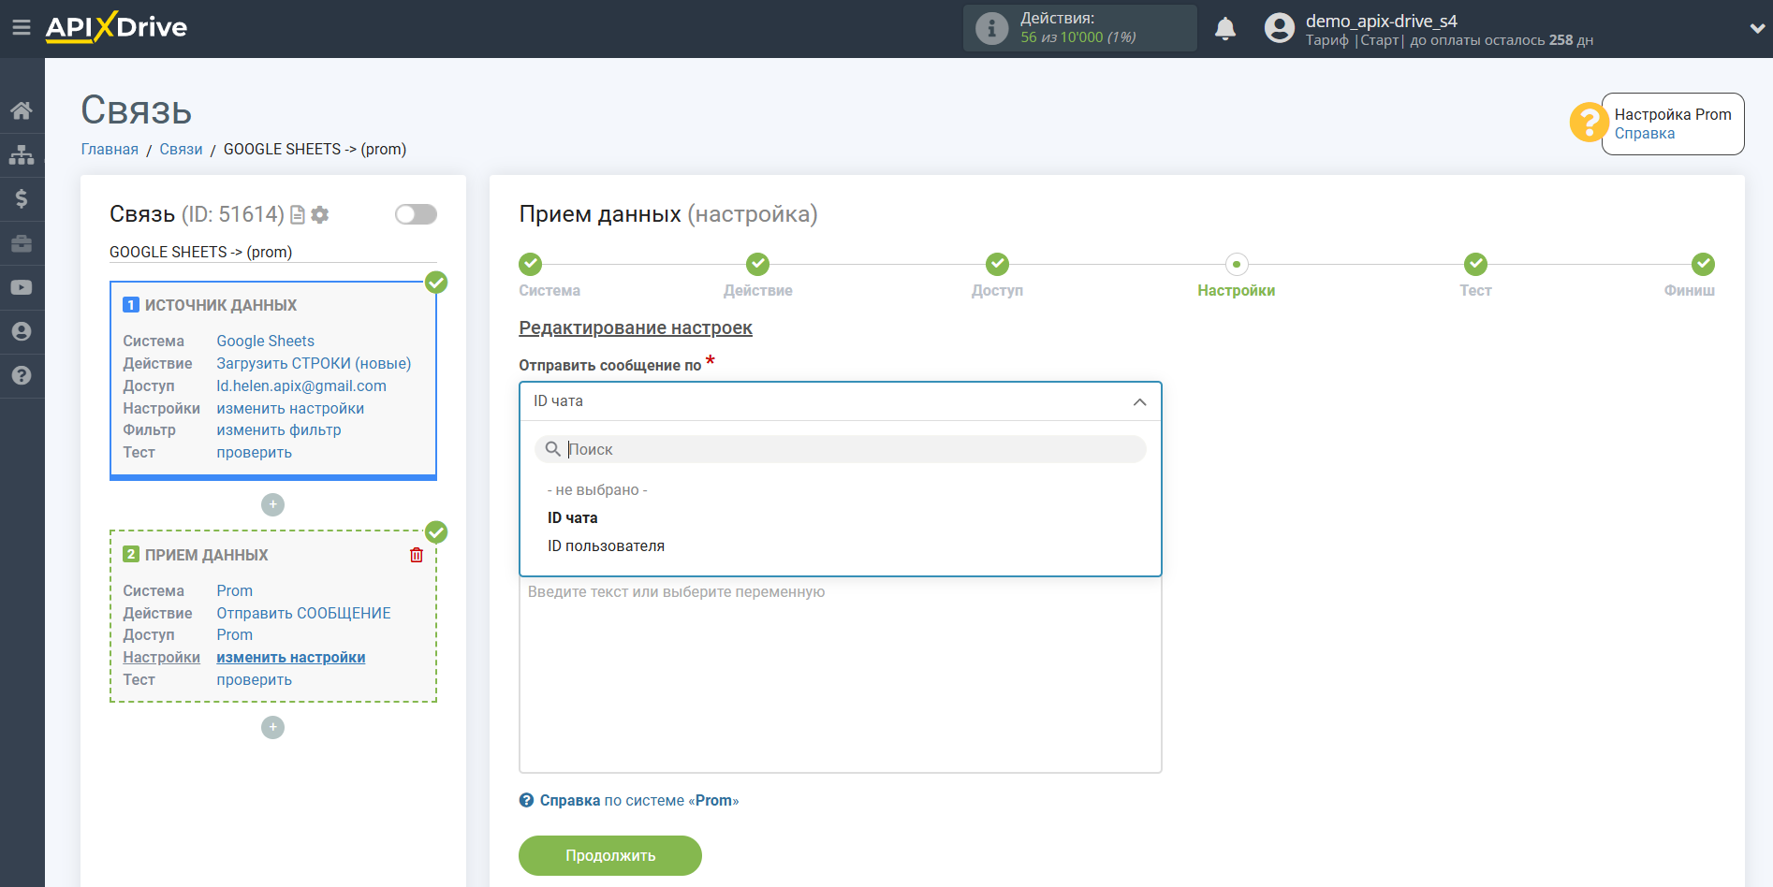Open the notifications bell

tap(1225, 29)
